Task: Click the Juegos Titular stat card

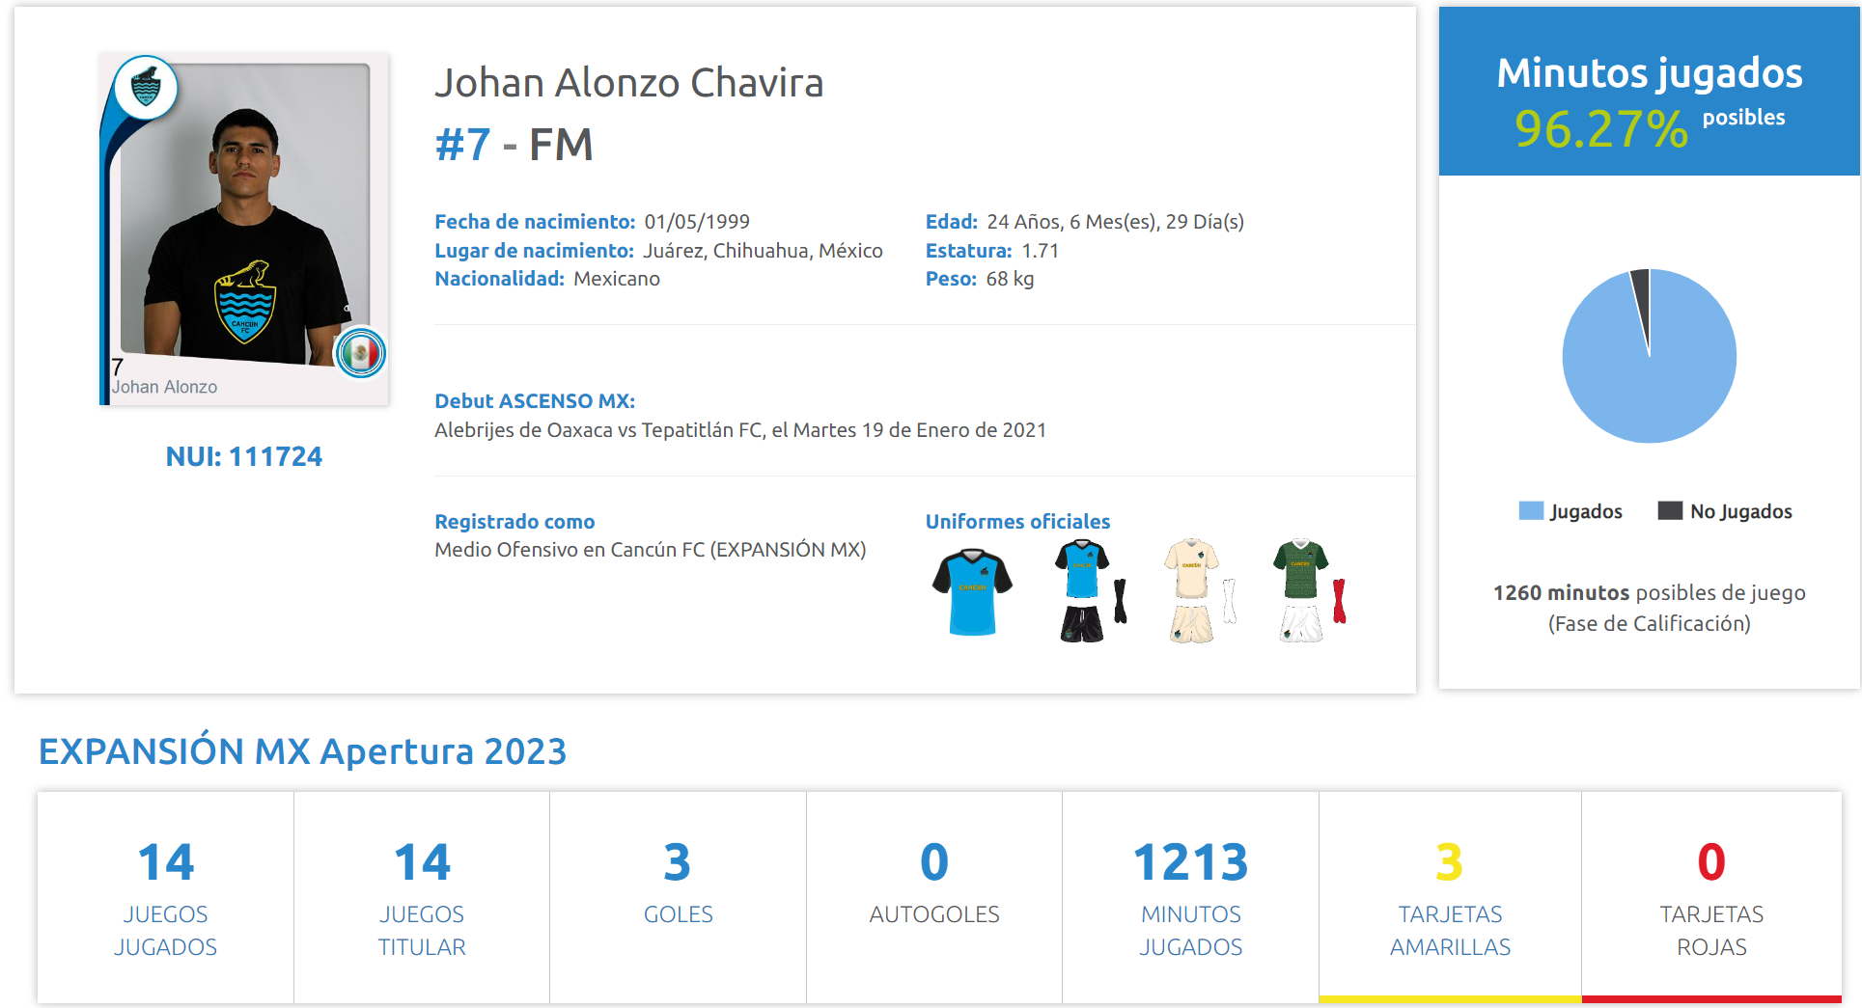Action: click(422, 898)
